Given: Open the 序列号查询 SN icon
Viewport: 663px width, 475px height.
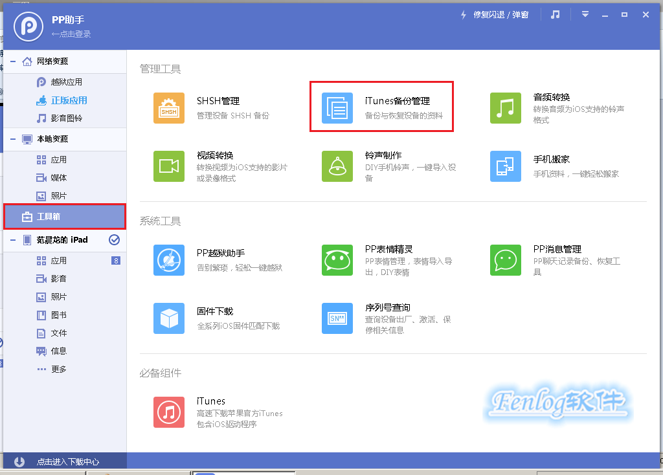Looking at the screenshot, I should [x=337, y=318].
